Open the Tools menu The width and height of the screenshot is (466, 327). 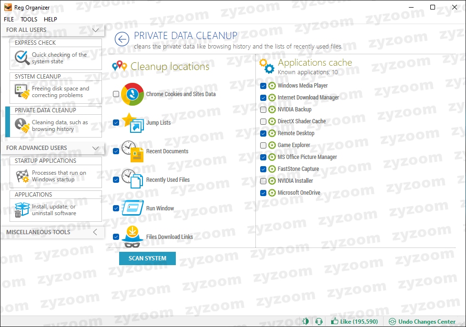29,20
